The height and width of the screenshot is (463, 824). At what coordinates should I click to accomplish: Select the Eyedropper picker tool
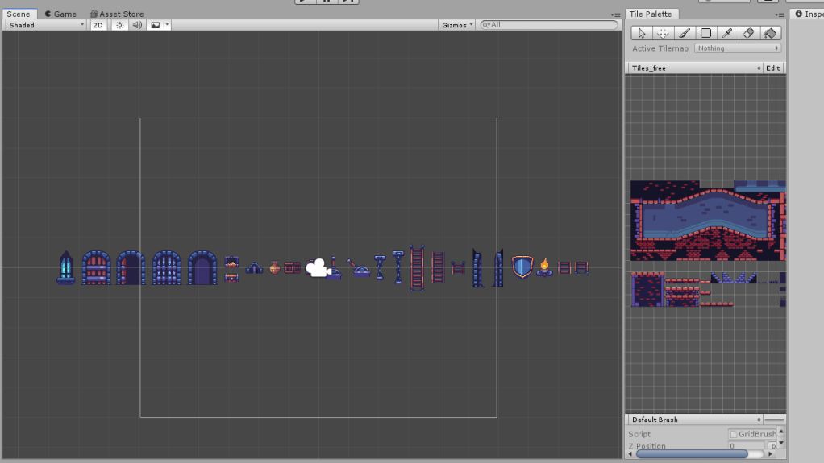(727, 33)
